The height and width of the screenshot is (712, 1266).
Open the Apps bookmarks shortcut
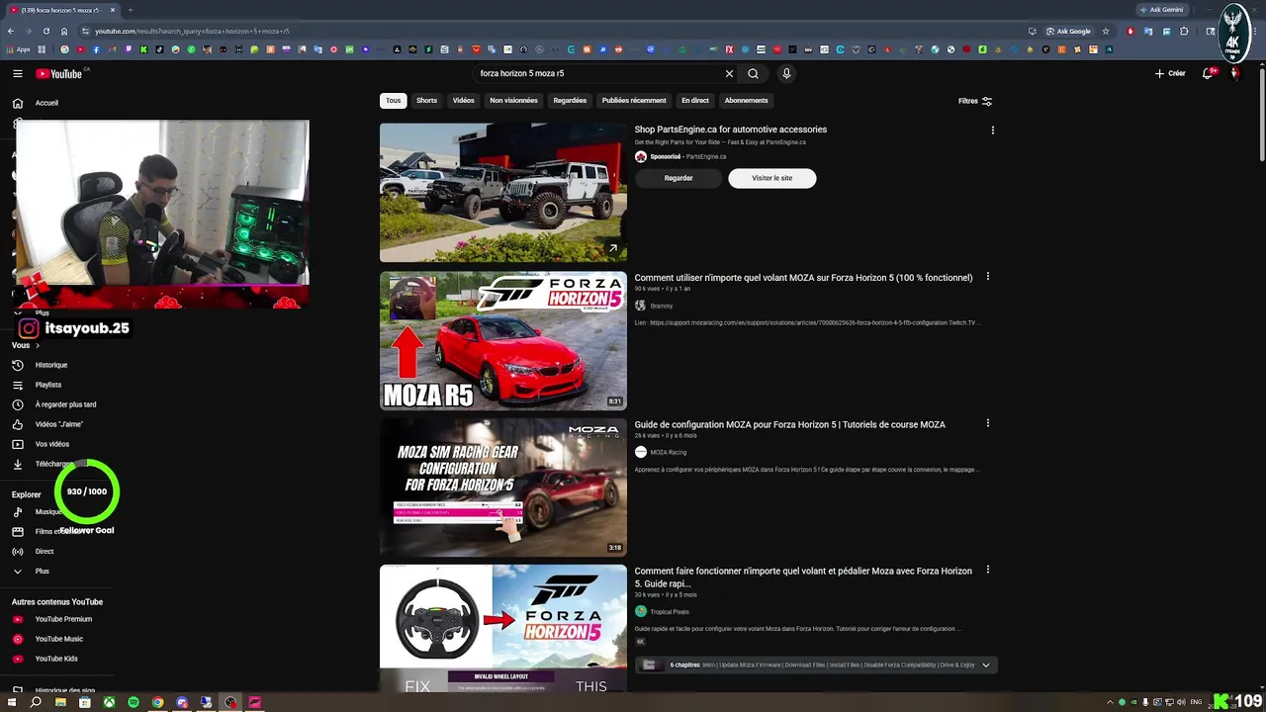coord(19,49)
